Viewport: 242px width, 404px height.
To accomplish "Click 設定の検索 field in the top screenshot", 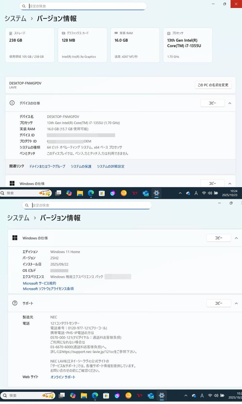I will coord(83,6).
